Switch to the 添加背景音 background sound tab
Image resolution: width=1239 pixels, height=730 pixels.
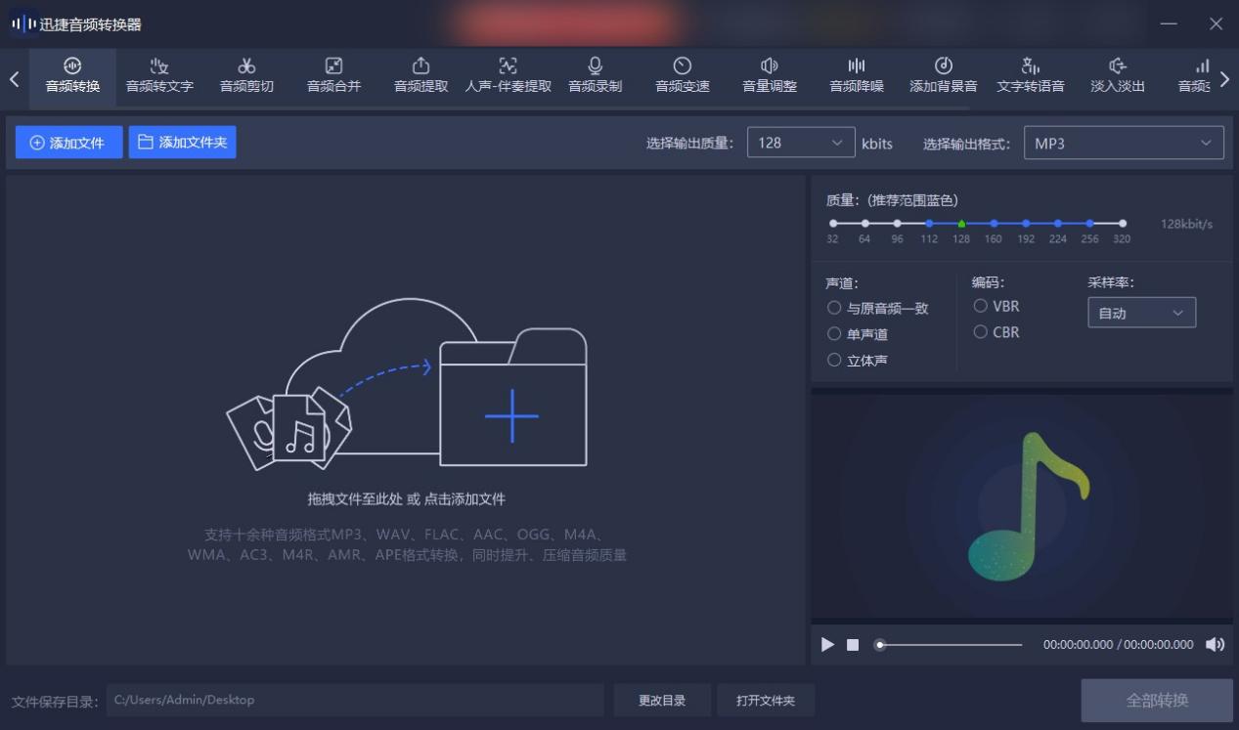point(942,76)
